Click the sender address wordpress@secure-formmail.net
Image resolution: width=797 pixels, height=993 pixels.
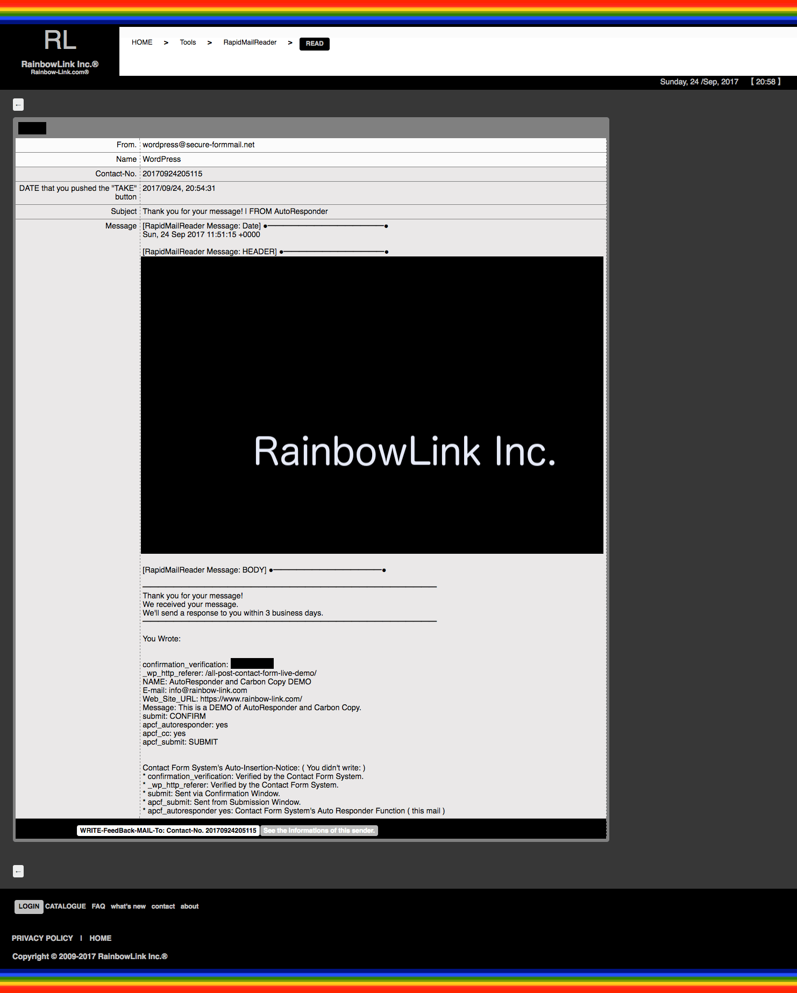tap(198, 145)
